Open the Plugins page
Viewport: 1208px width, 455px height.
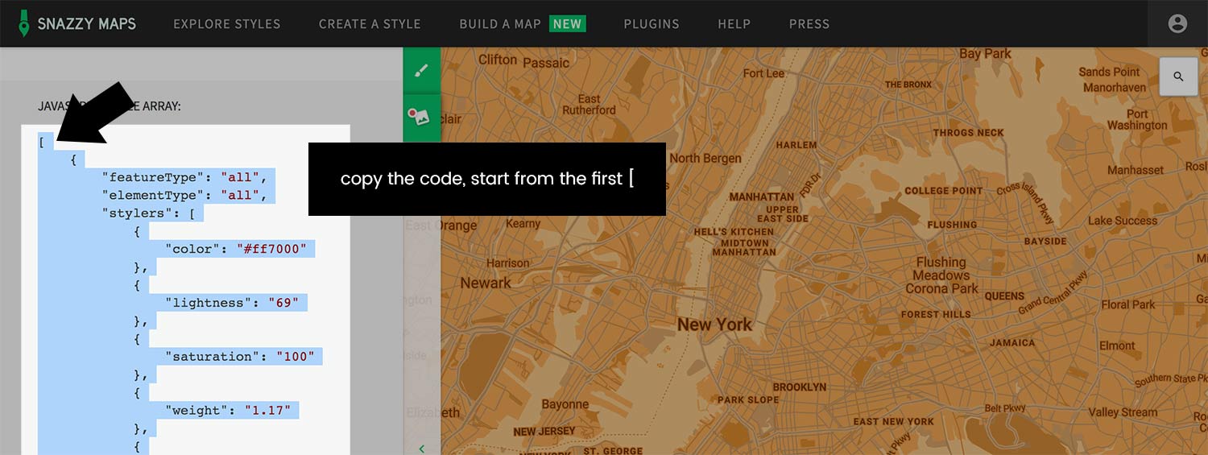point(652,24)
